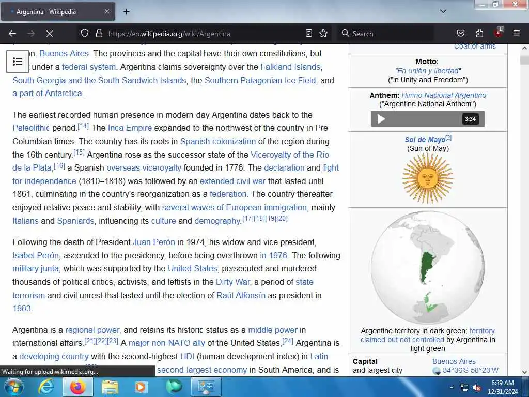This screenshot has width=529, height=397.
Task: Follow the federal system link
Action: pos(89,67)
